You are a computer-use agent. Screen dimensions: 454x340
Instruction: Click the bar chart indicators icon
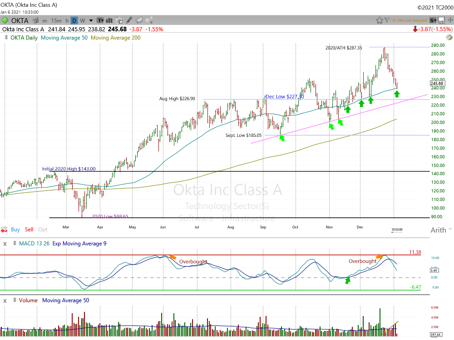(x=109, y=20)
